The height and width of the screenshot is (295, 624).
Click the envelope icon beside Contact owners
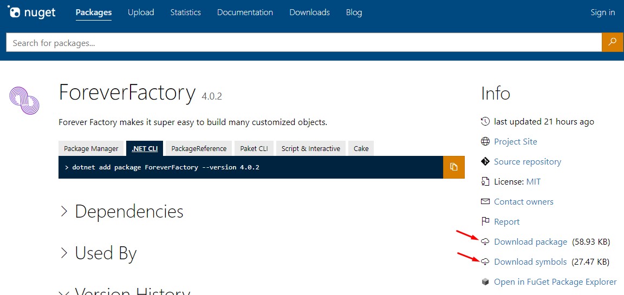coord(485,201)
